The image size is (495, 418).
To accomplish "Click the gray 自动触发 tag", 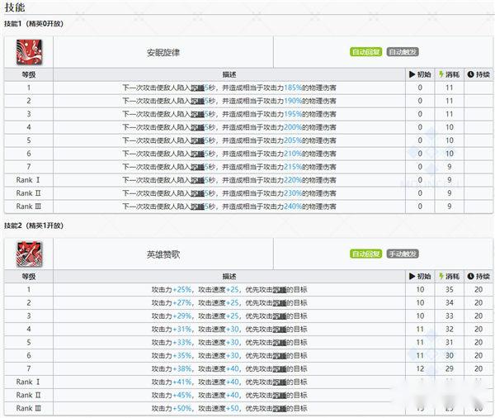I will pos(402,52).
